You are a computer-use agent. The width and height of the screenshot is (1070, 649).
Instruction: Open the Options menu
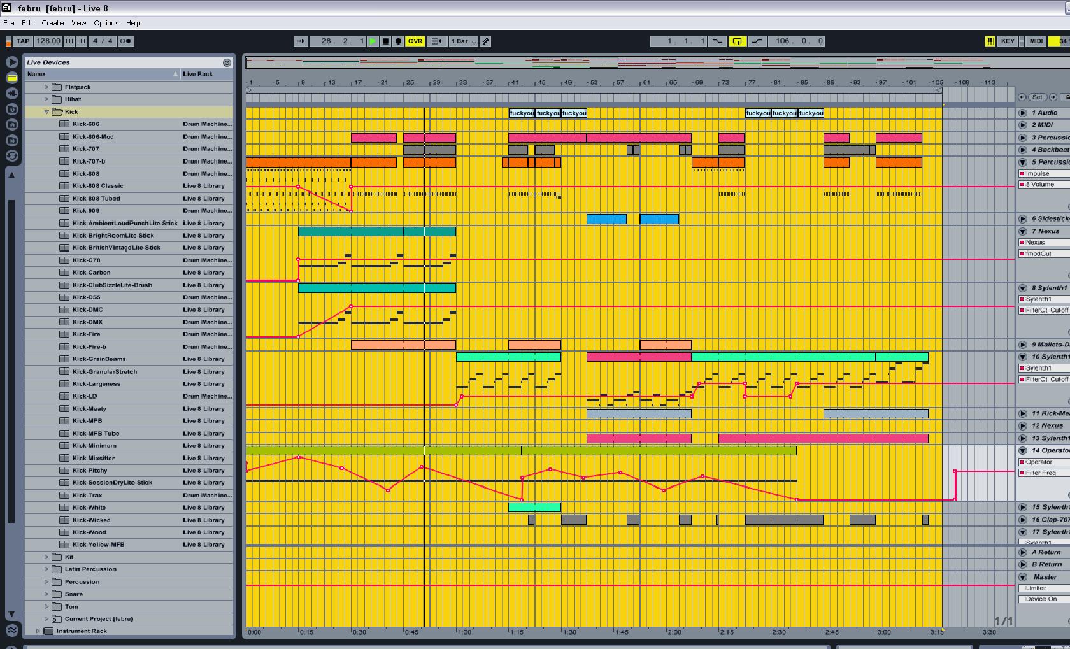tap(106, 23)
